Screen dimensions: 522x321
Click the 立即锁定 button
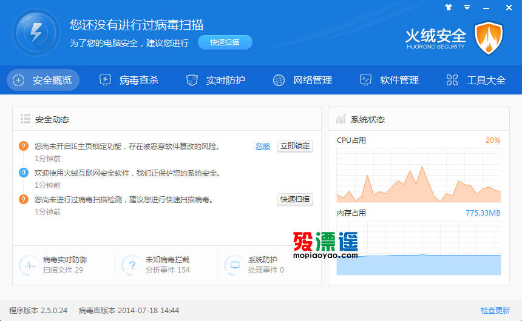[294, 146]
